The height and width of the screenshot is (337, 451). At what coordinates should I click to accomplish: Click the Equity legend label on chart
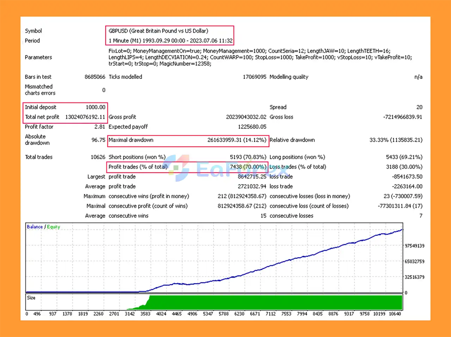tap(54, 227)
